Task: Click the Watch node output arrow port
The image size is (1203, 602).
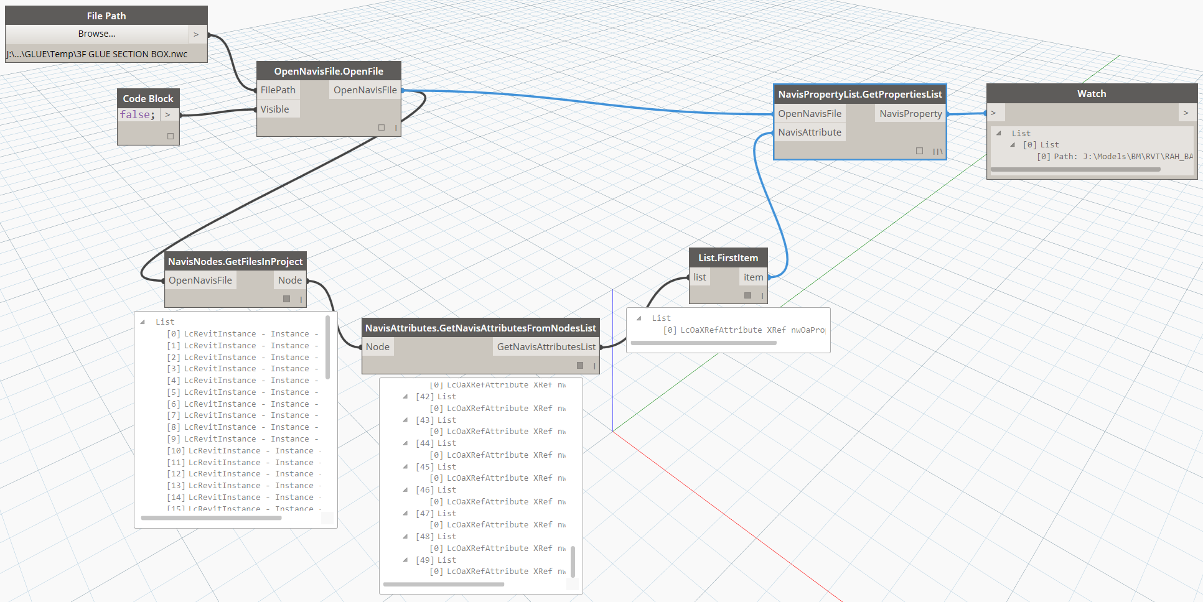Action: pos(1186,113)
